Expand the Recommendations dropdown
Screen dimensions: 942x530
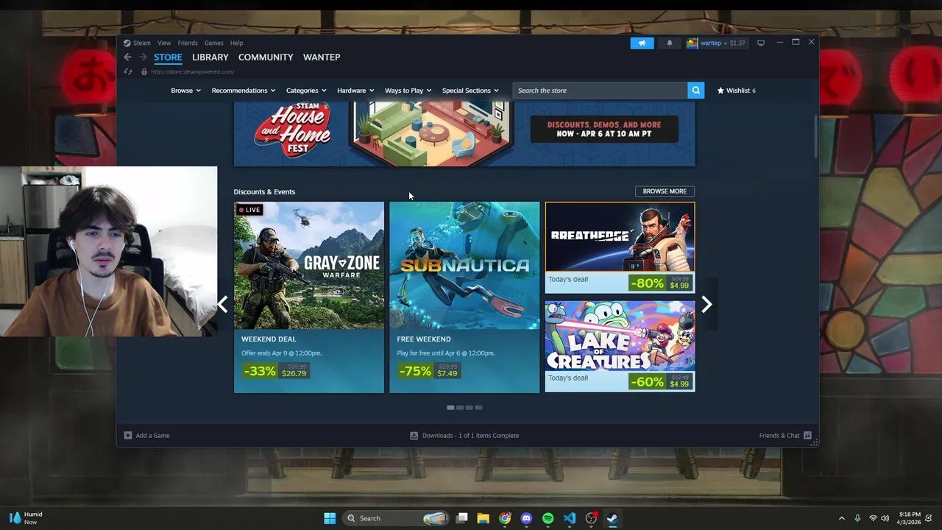pyautogui.click(x=243, y=91)
